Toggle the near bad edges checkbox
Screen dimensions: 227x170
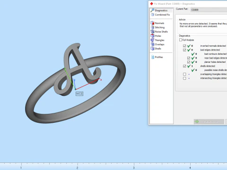click(189, 58)
